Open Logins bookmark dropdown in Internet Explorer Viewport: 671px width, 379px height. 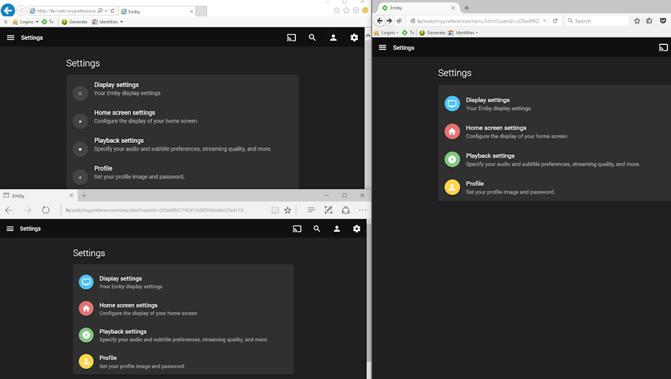25,22
